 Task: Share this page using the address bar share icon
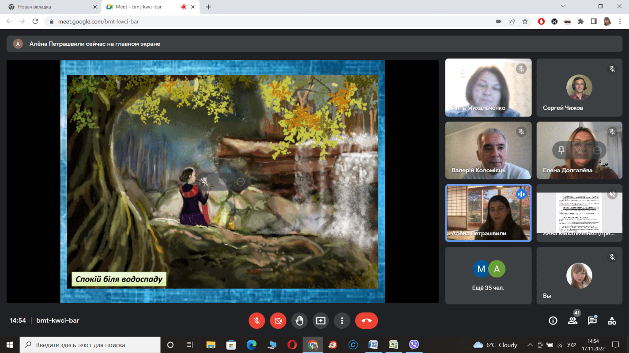click(x=512, y=21)
